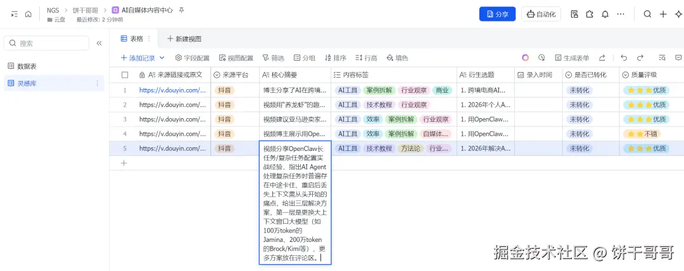Viewport: 684px width, 271px height.
Task: Click 衍生选题 column header
Action: tap(486, 75)
